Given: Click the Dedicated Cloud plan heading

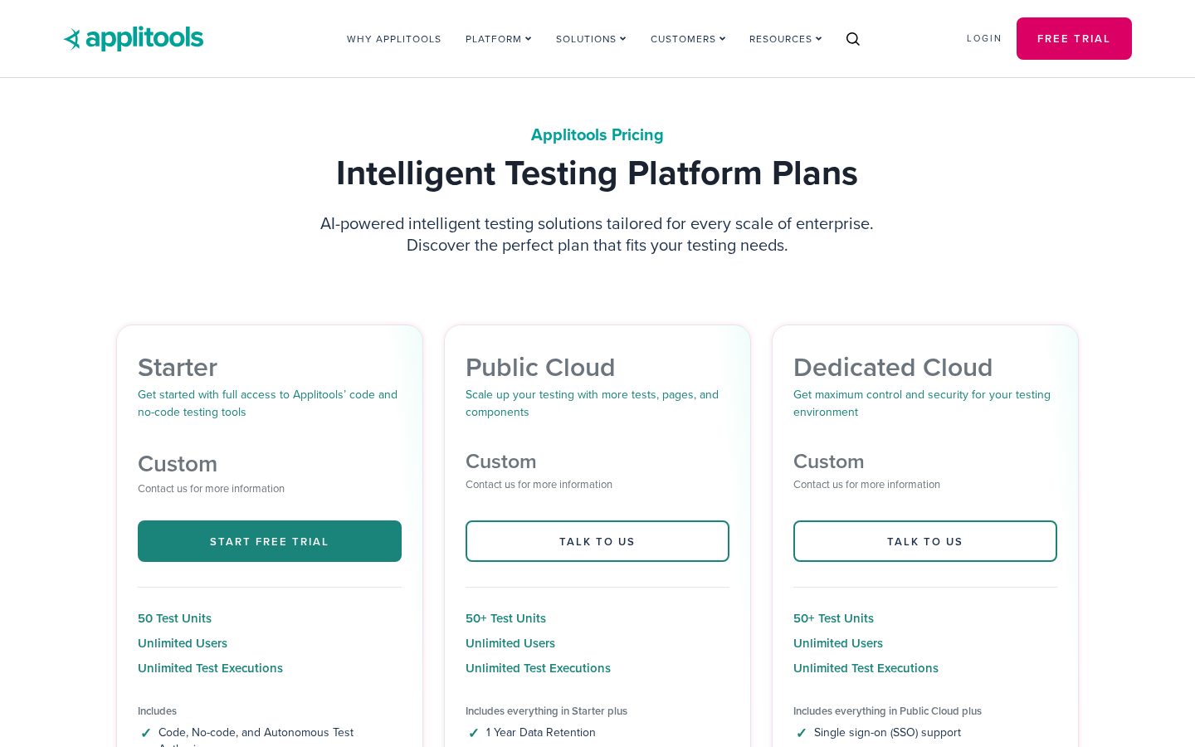Looking at the screenshot, I should pos(893,367).
